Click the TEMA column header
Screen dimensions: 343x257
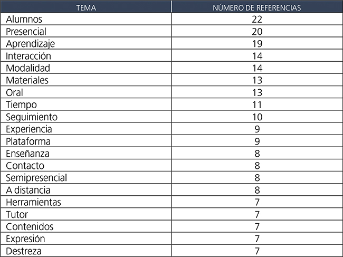point(86,8)
